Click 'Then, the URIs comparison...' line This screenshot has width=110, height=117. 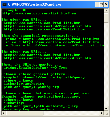[31, 64]
